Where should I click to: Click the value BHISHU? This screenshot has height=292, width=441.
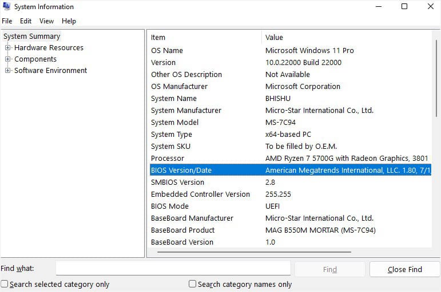tap(278, 99)
